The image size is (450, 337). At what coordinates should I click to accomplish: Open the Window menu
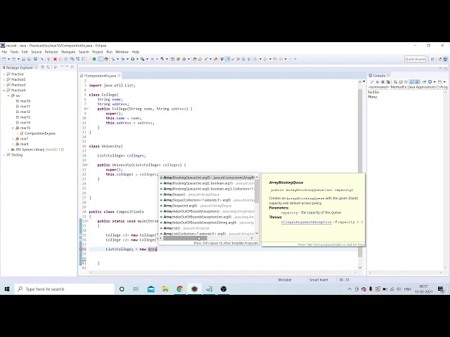click(122, 52)
